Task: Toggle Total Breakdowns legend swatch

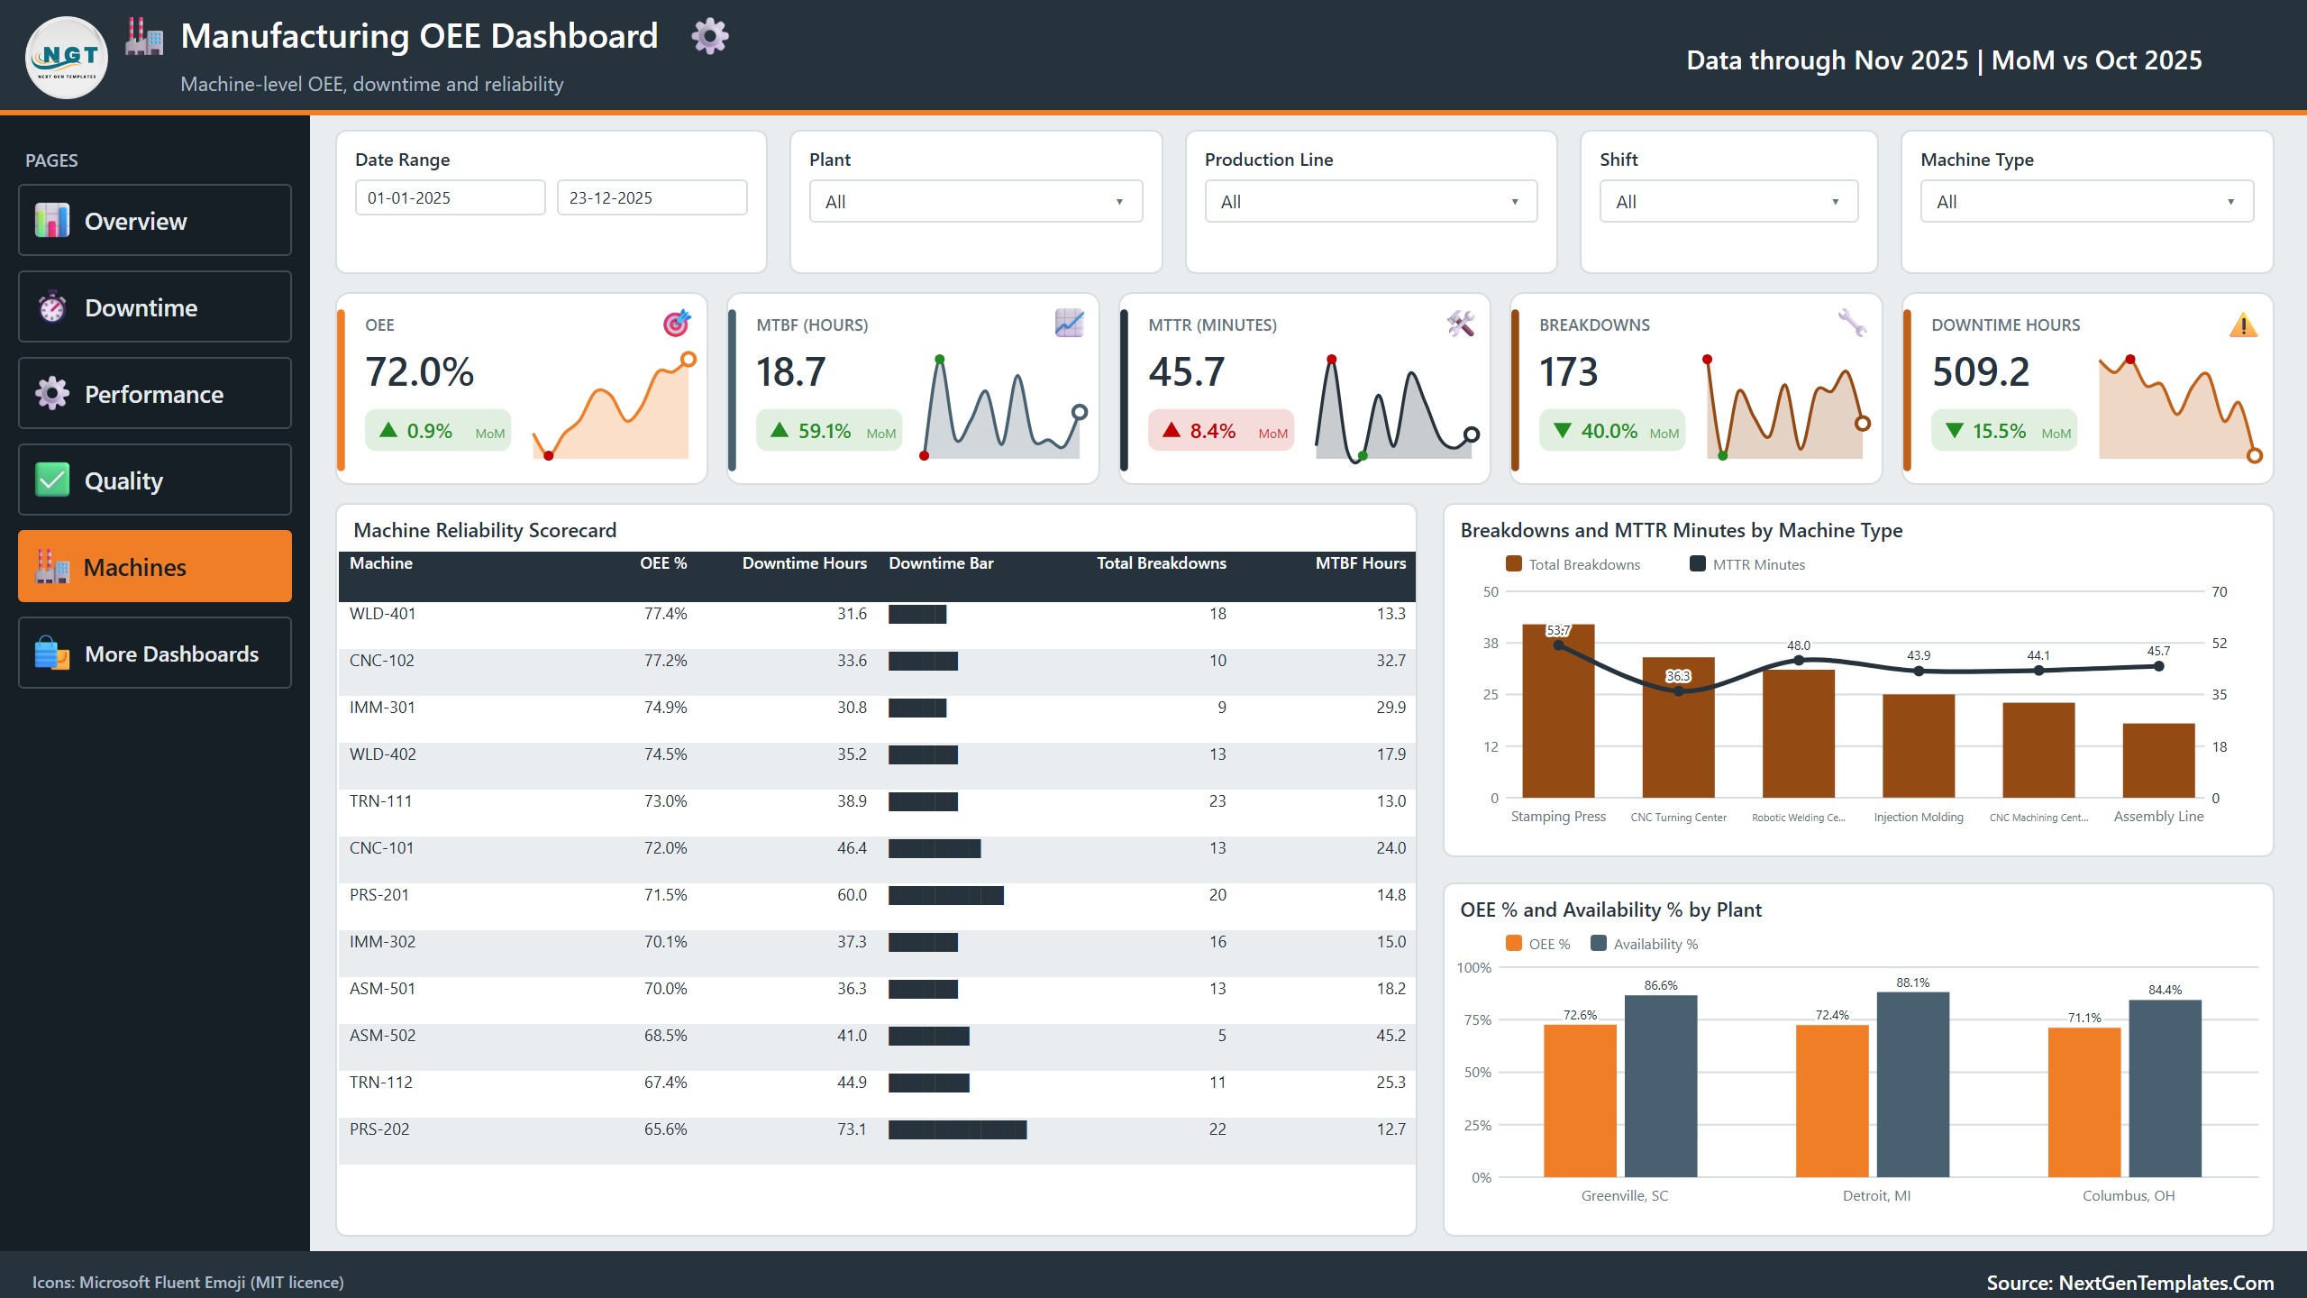Action: pyautogui.click(x=1514, y=564)
